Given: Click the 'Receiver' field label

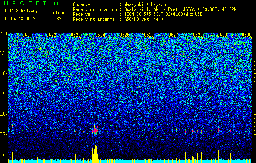Looking at the screenshot, I should tap(83, 14).
